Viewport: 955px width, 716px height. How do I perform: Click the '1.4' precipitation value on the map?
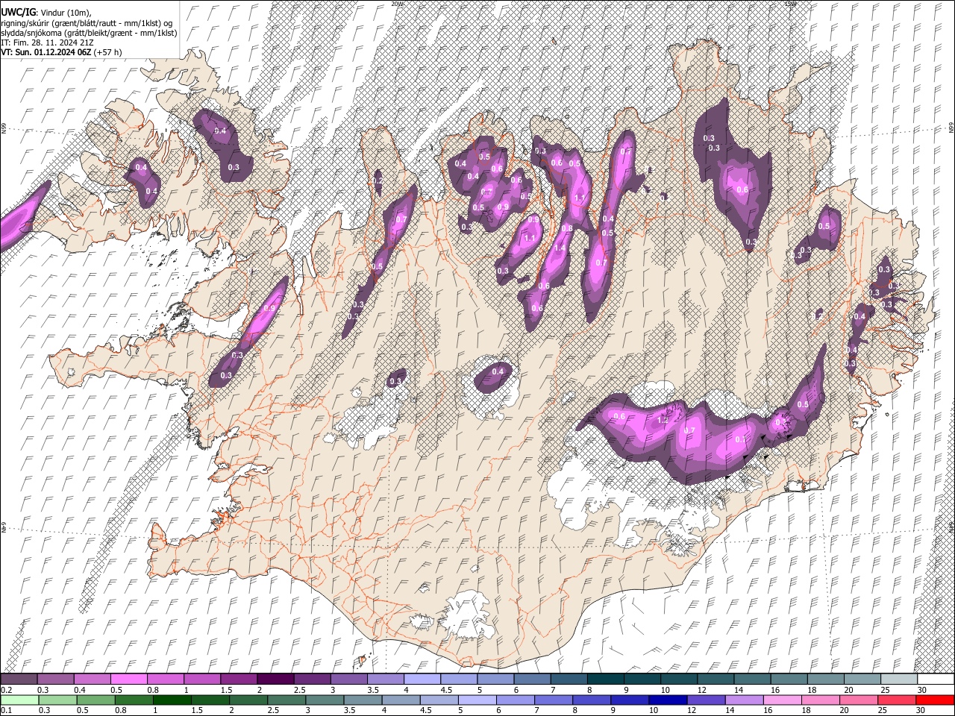559,248
